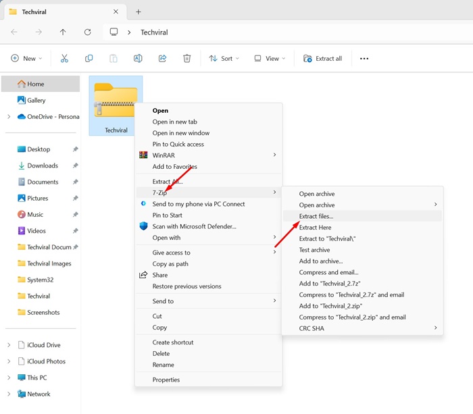Viewport: 473px width, 414px height.
Task: Click the Rename icon in toolbar
Action: (x=138, y=59)
